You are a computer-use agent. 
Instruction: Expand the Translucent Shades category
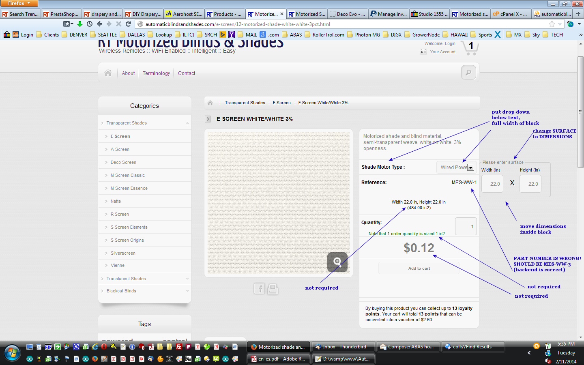click(x=187, y=279)
